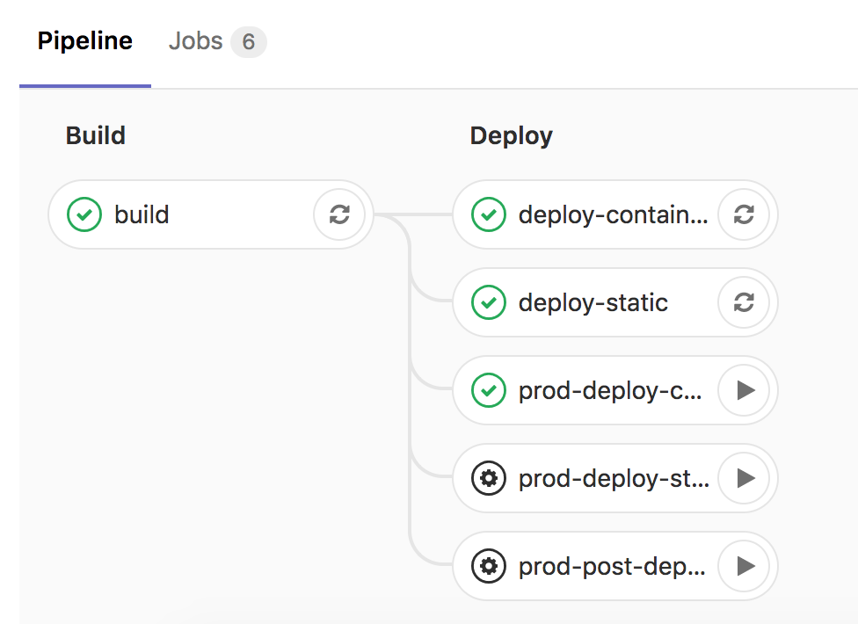Retry the deploy-static job
This screenshot has width=858, height=624.
744,302
